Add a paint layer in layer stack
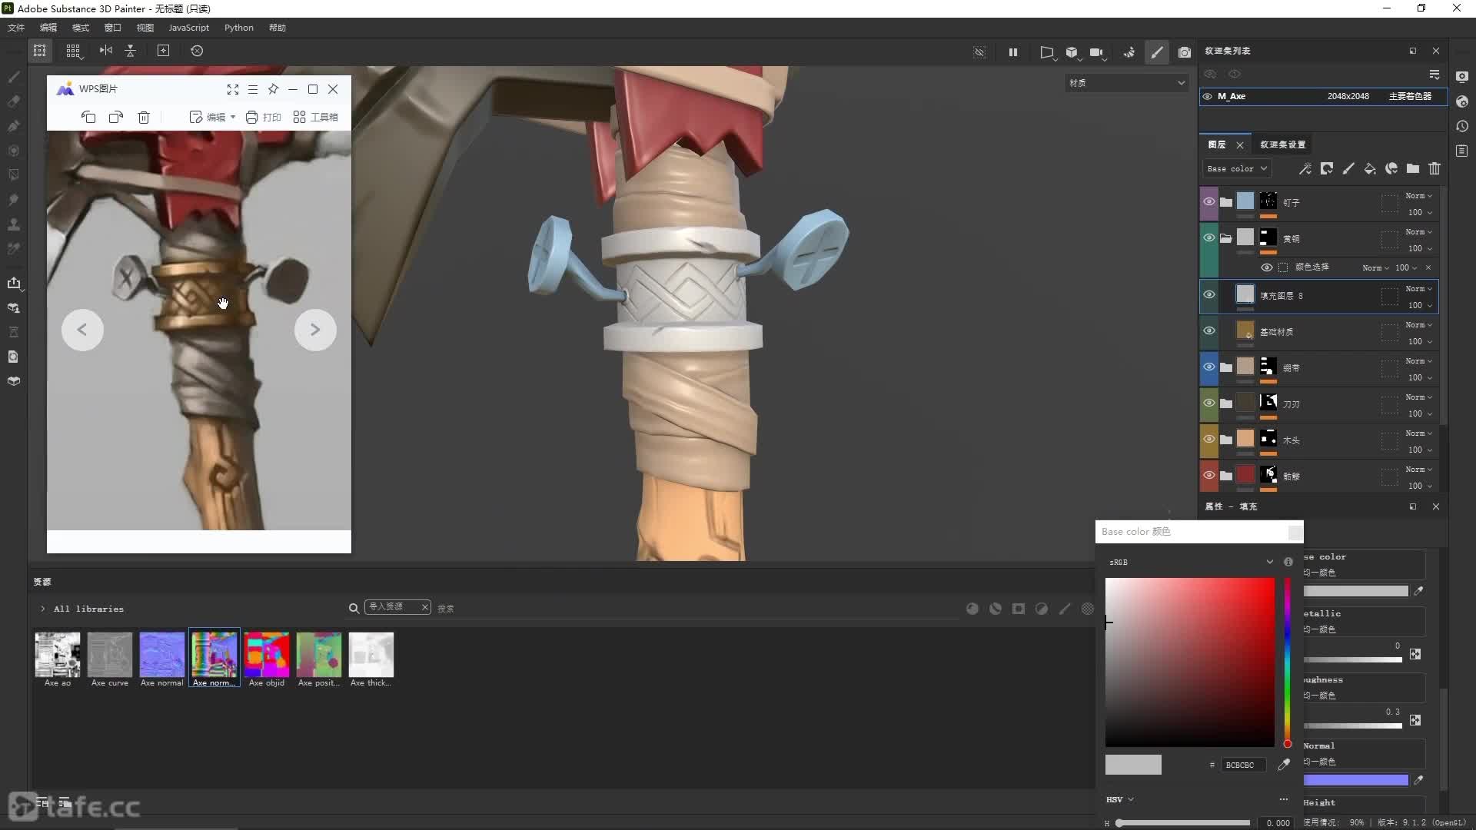Viewport: 1476px width, 830px height. point(1348,168)
